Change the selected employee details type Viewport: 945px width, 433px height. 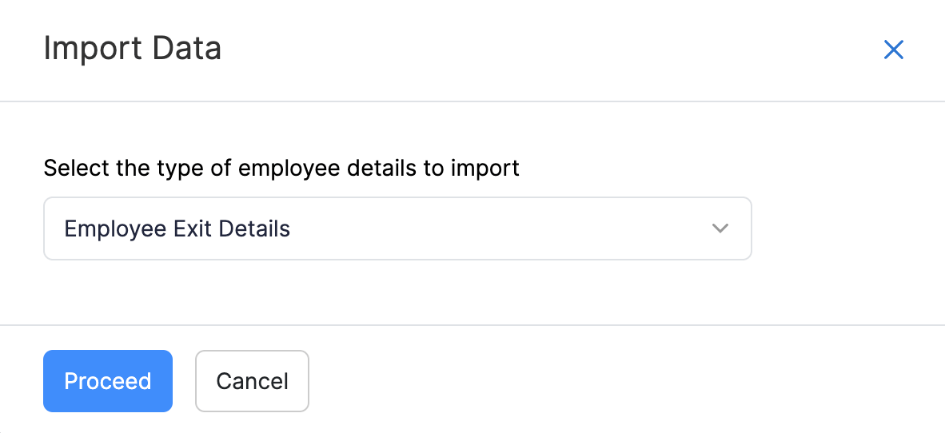click(397, 228)
